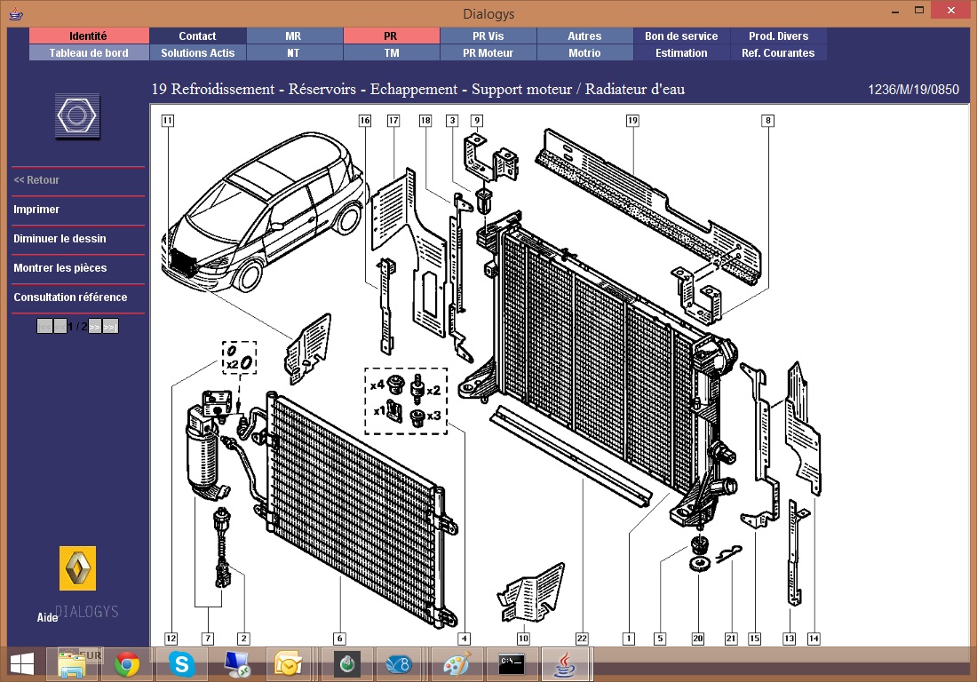This screenshot has height=682, width=977.
Task: Open the Bon de service tab
Action: (681, 36)
